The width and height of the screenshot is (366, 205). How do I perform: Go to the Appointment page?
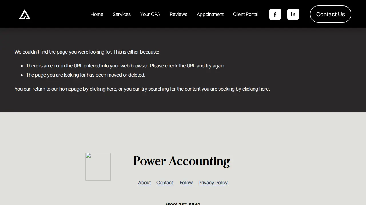(x=210, y=14)
